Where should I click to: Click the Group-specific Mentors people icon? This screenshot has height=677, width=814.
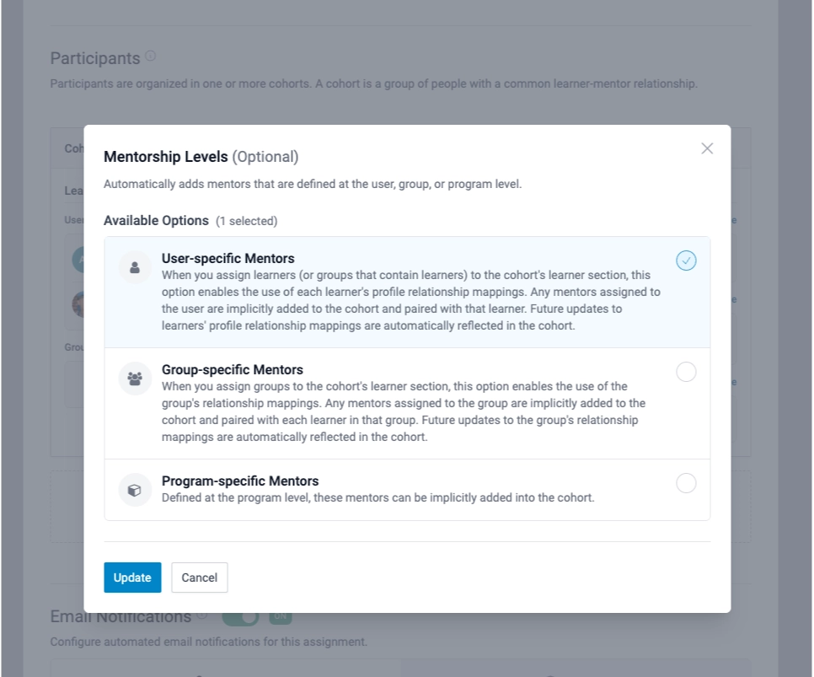[x=135, y=379]
